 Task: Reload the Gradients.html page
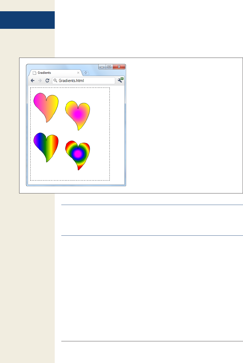tap(47, 80)
